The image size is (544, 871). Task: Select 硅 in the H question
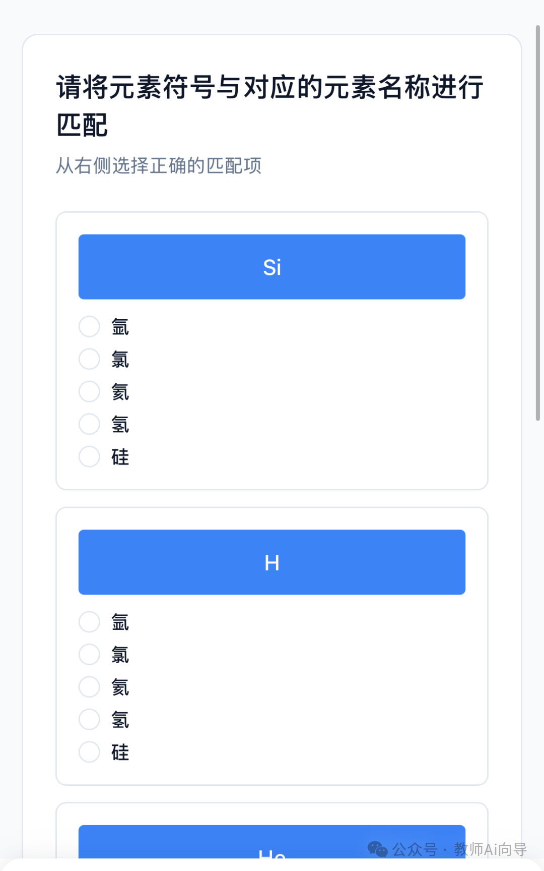pyautogui.click(x=89, y=752)
